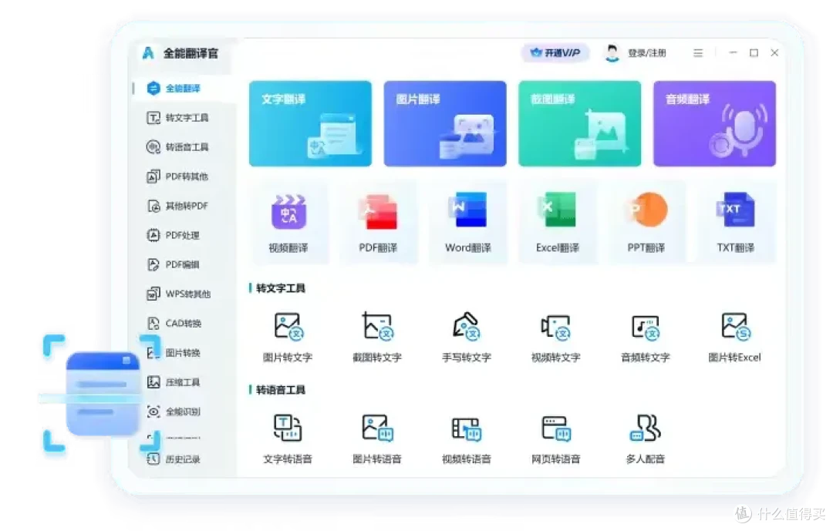Open the 视频转文字 tool
Screen dimensions: 833x531
(x=555, y=338)
